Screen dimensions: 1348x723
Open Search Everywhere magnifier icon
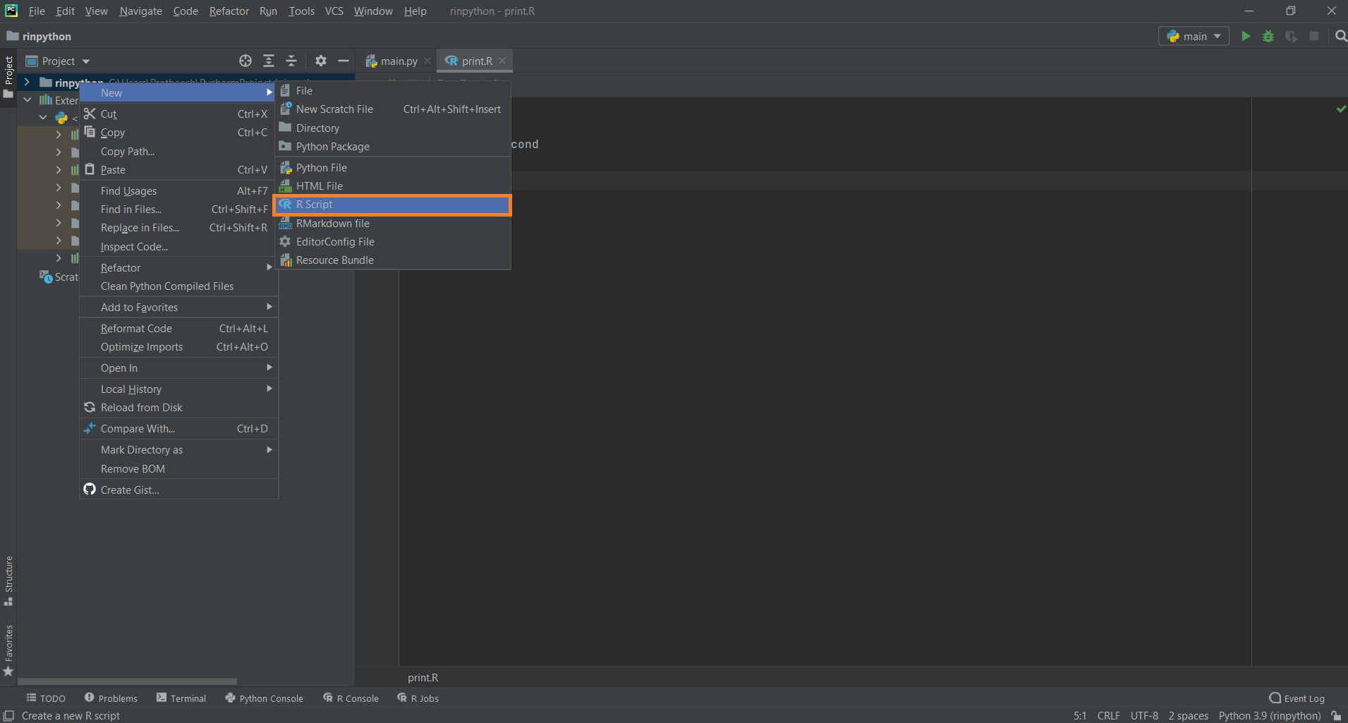pyautogui.click(x=1341, y=36)
